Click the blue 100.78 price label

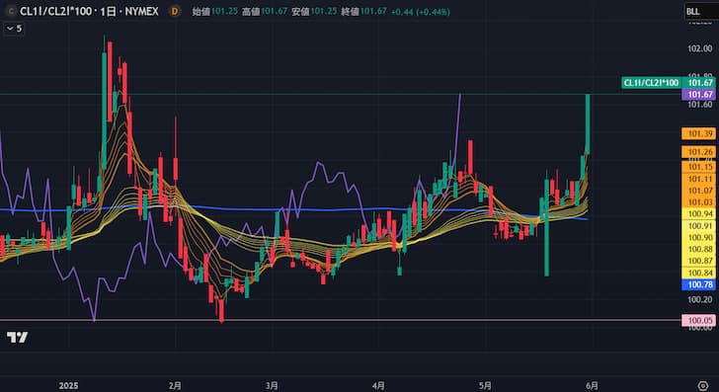pos(699,284)
